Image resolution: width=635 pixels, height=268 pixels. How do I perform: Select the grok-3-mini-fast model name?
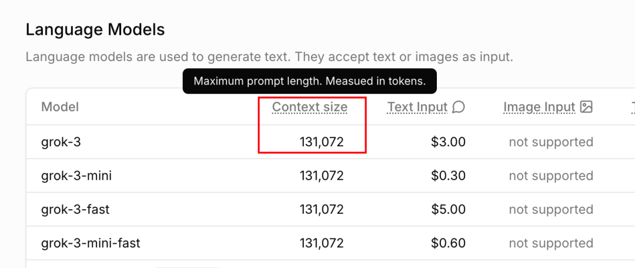91,243
